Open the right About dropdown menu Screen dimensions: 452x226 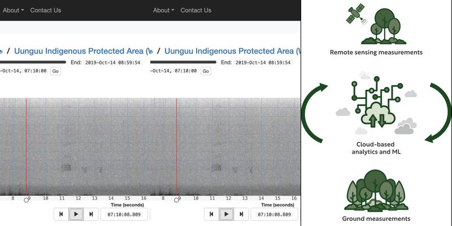click(x=163, y=10)
